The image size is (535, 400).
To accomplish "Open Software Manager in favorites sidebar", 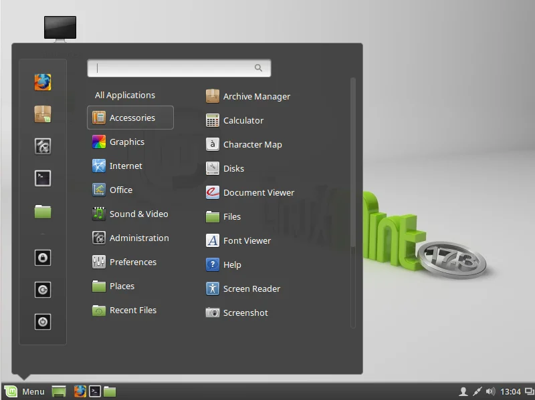I will (x=43, y=114).
